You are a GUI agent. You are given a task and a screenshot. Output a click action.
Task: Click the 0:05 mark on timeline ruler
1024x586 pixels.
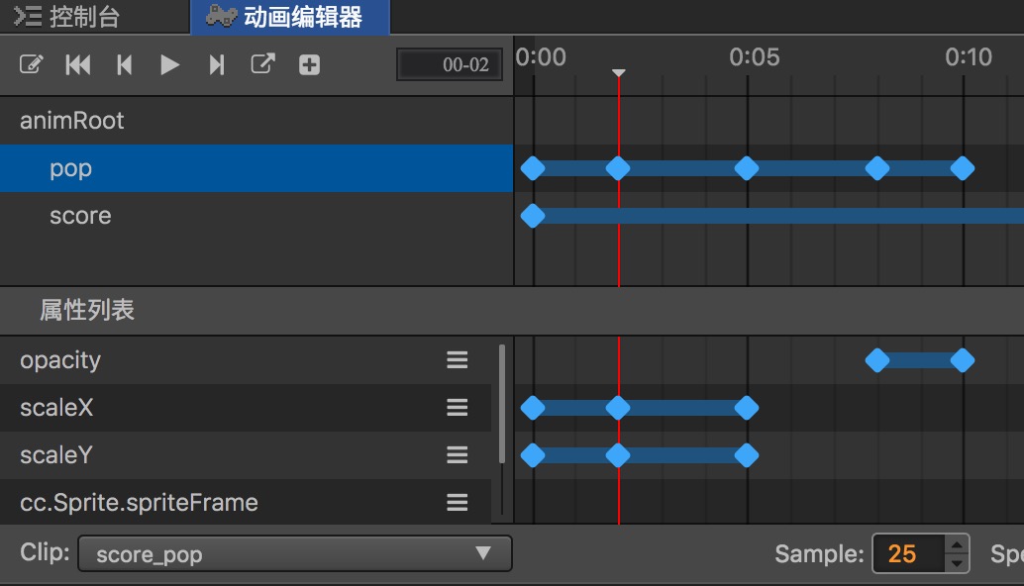tap(755, 57)
